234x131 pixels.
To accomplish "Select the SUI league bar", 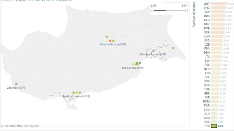I will [x=217, y=61].
